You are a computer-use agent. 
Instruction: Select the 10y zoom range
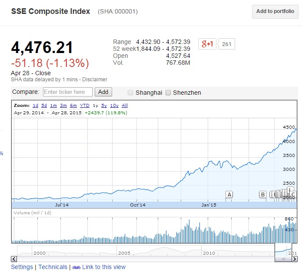click(x=114, y=106)
